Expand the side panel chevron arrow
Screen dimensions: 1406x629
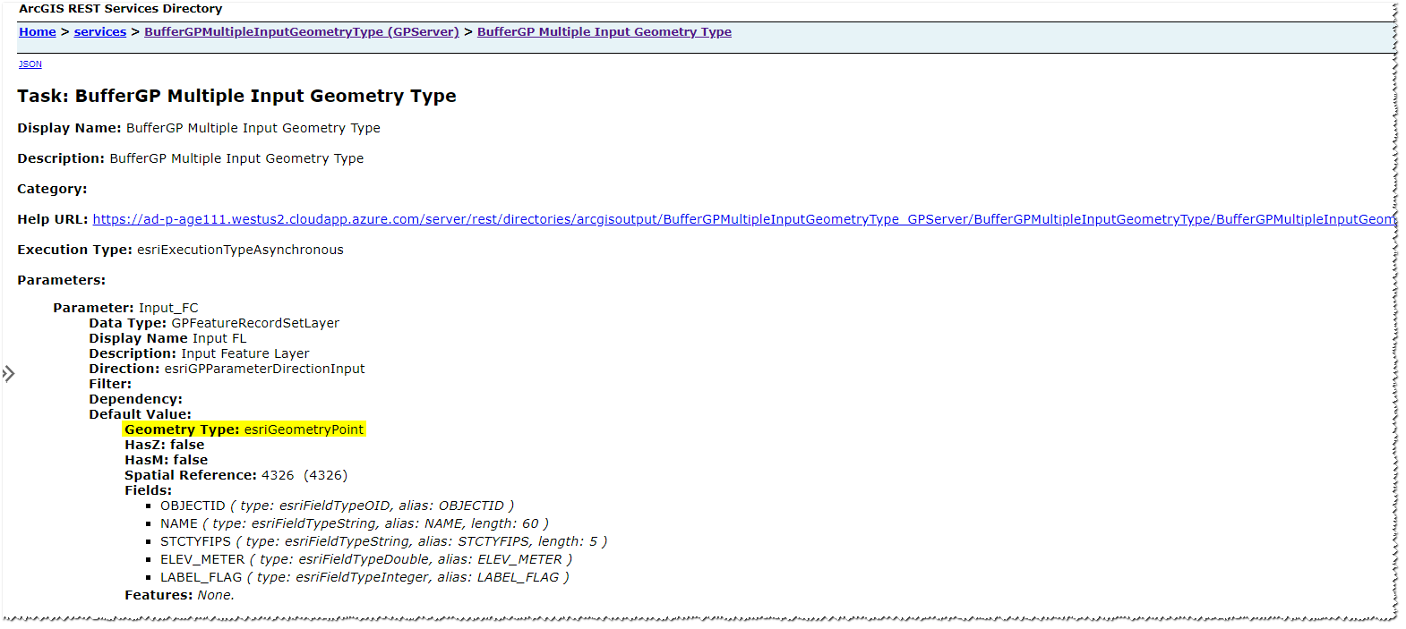[9, 373]
